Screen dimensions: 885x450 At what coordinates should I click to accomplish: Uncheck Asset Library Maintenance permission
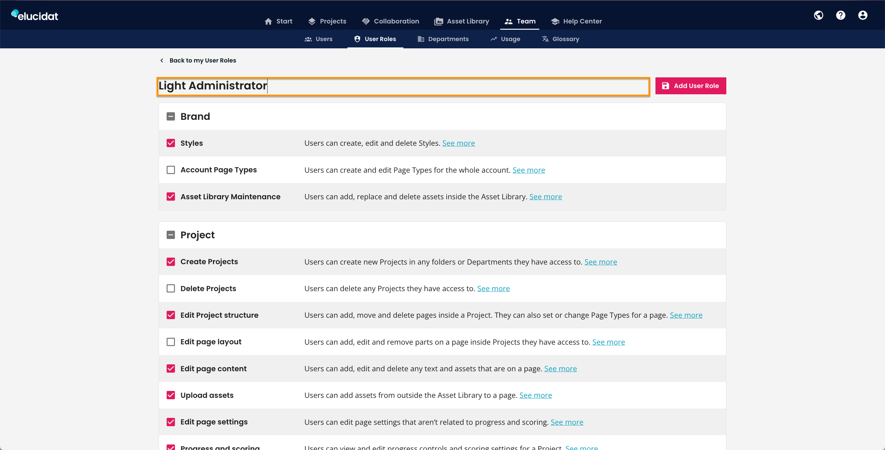pos(171,197)
